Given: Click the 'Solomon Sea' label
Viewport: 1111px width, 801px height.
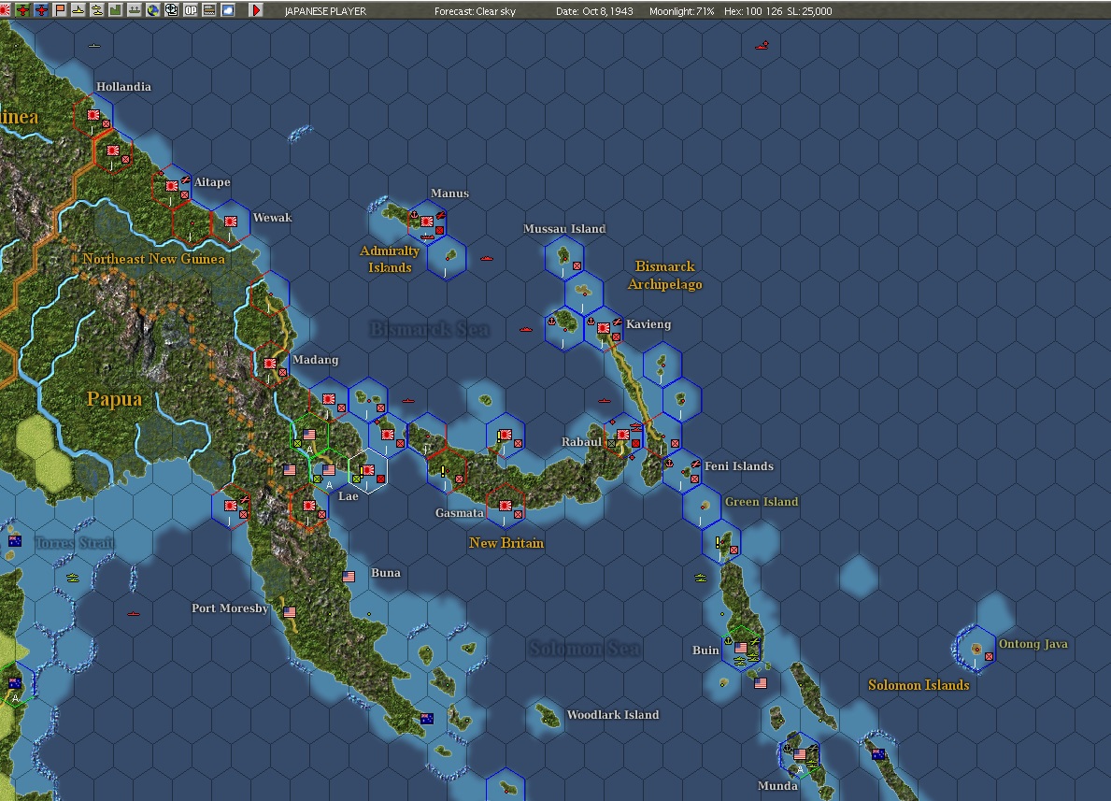Looking at the screenshot, I should (585, 649).
